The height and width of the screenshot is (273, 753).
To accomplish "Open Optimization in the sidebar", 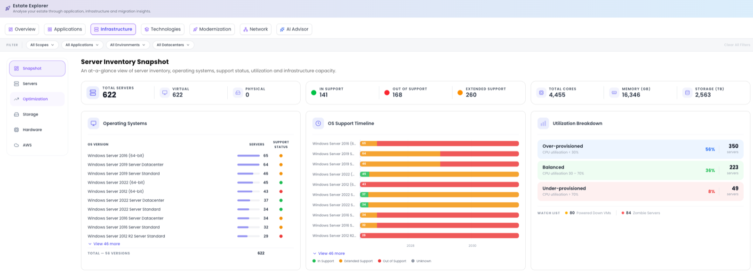I will pyautogui.click(x=37, y=99).
